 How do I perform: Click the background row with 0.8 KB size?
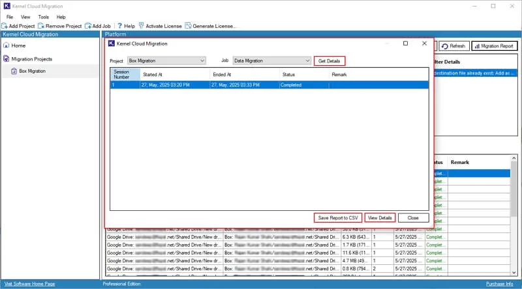click(308, 269)
